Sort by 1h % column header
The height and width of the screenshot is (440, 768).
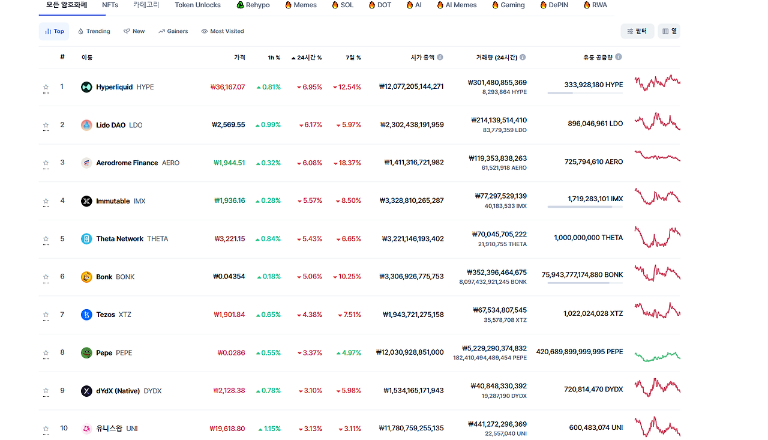[274, 58]
